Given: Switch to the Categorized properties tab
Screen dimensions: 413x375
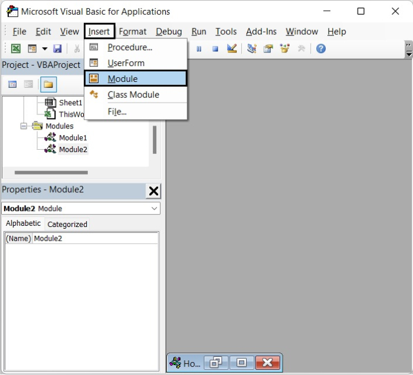Looking at the screenshot, I should (x=67, y=225).
